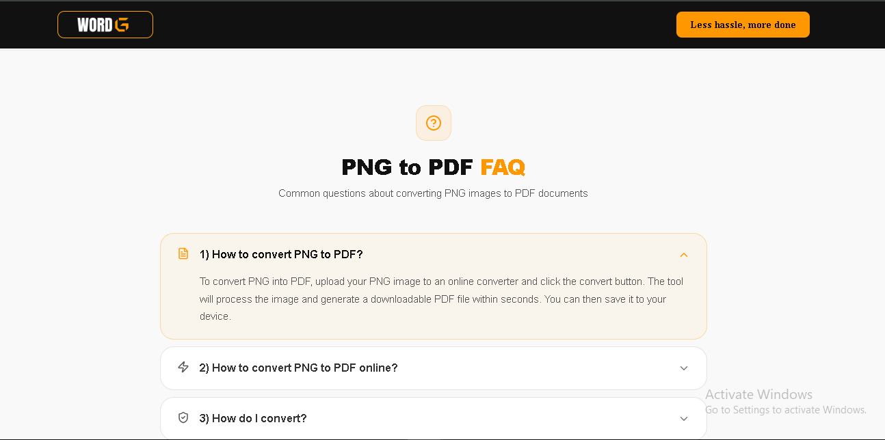Click the "1) How to convert PNG to PDF?" title
The image size is (885, 440).
pyautogui.click(x=280, y=254)
